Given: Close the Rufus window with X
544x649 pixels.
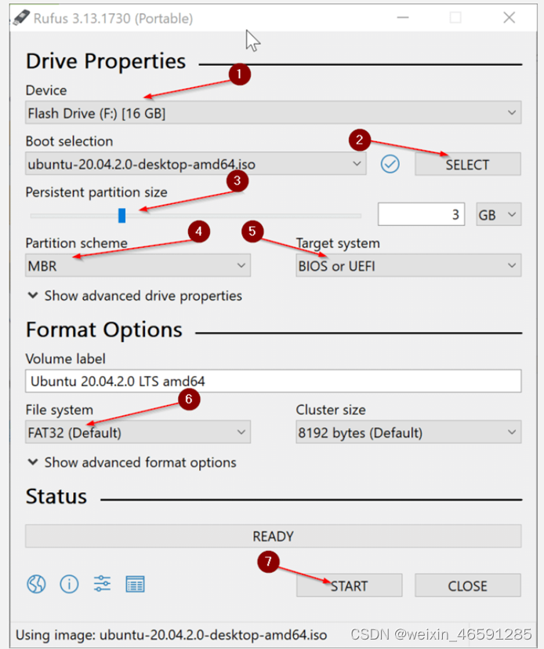Looking at the screenshot, I should coord(510,18).
